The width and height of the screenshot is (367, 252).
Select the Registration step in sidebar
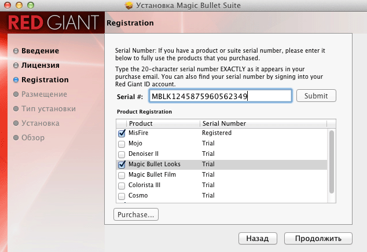pos(45,80)
